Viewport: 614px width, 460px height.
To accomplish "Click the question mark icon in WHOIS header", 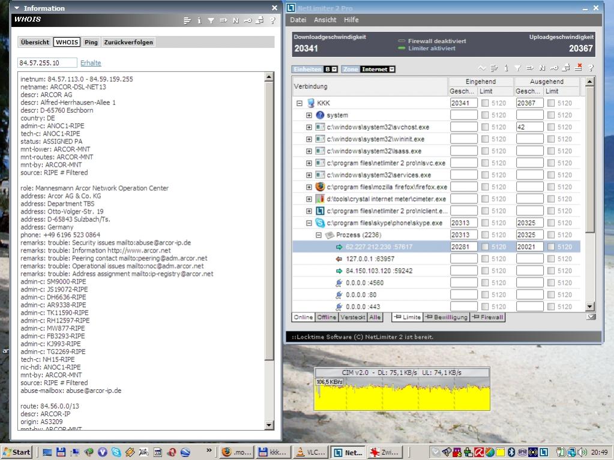I will click(x=272, y=21).
